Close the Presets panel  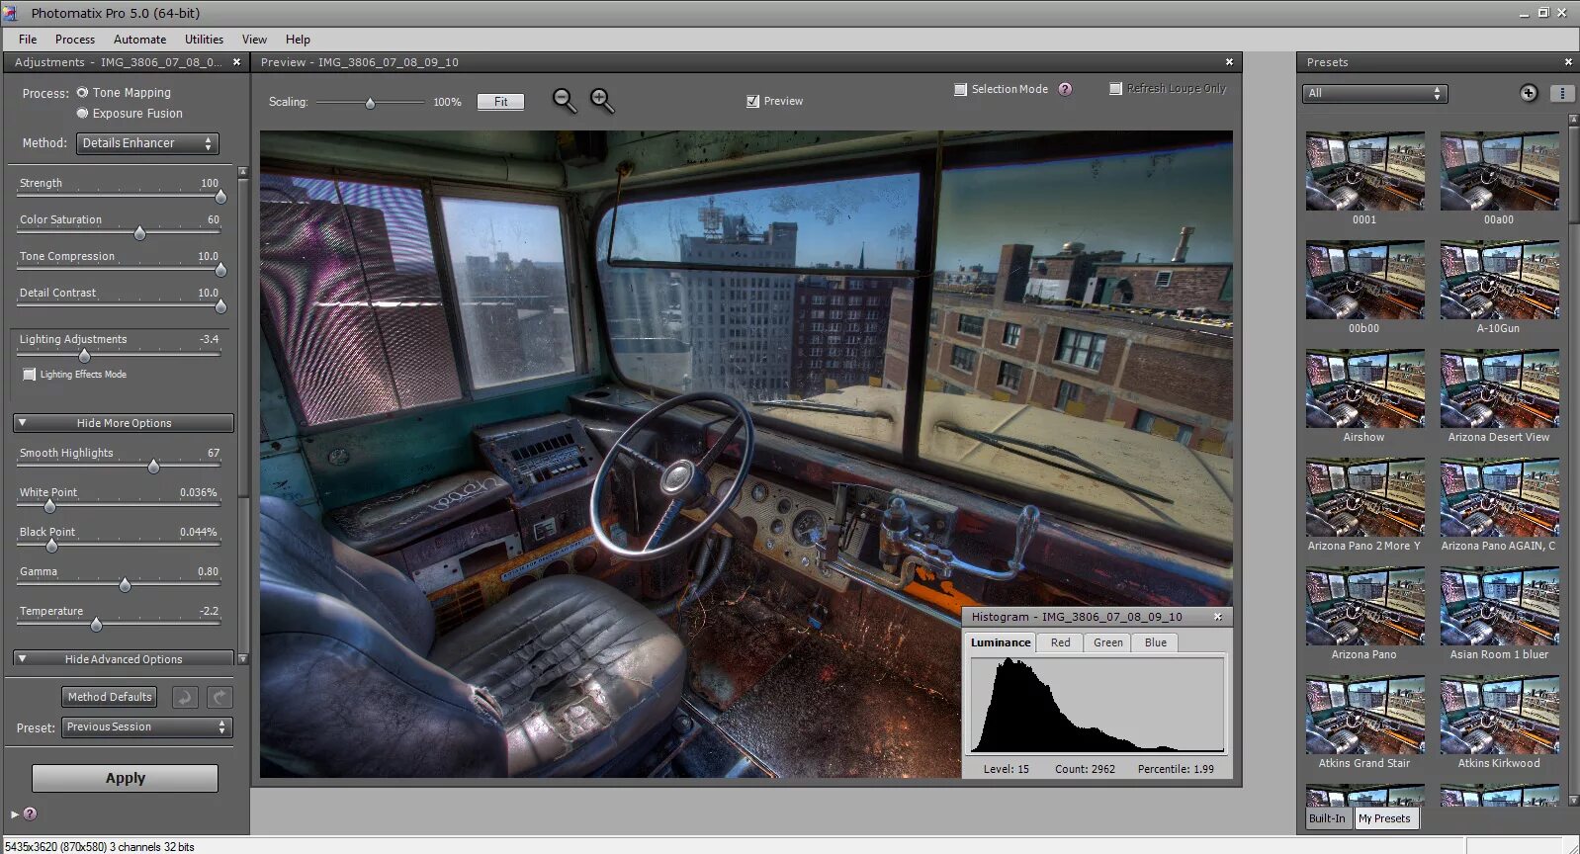tap(1568, 62)
